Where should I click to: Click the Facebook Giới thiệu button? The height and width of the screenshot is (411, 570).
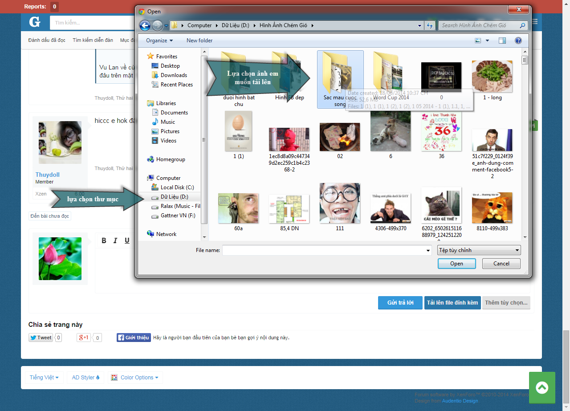click(134, 338)
